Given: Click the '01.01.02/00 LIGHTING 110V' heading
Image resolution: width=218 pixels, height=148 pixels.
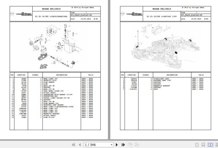Looking at the screenshot, I should pos(162,17).
